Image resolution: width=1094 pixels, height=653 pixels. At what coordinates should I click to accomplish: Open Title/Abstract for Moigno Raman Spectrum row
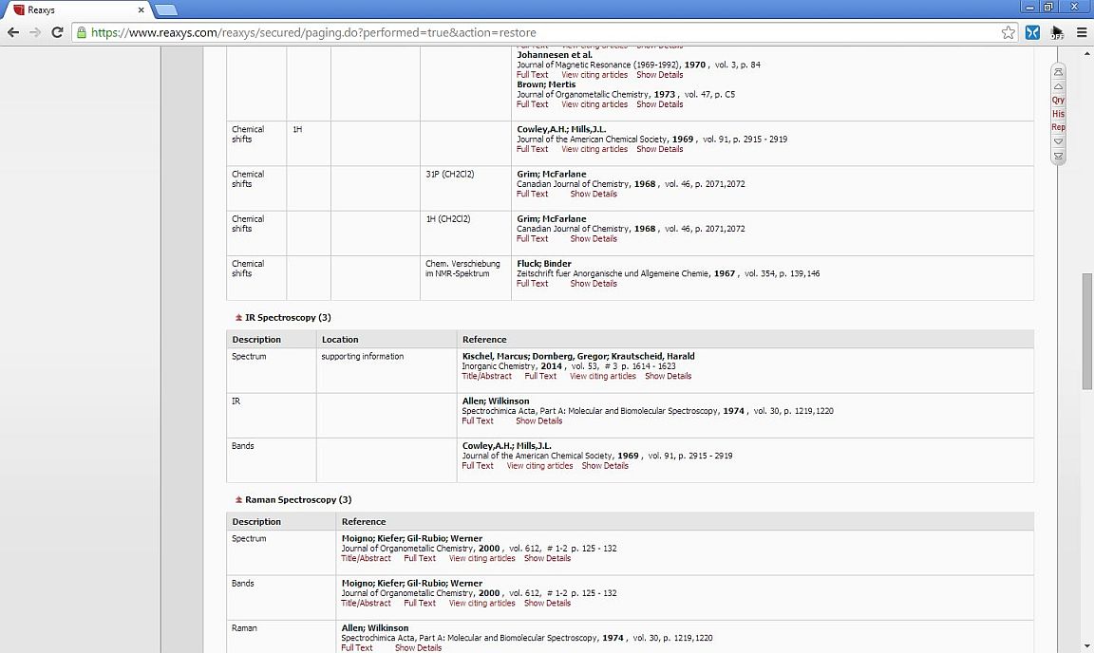[366, 558]
